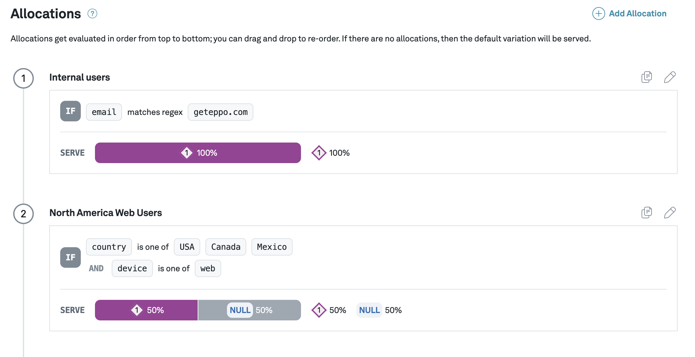Click the gray NULL 50% bar segment
Screen dimensions: 695x357
tap(250, 310)
